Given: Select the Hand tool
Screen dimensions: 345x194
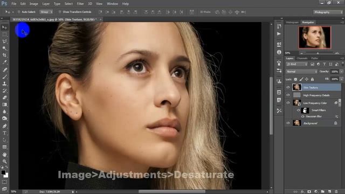Looking at the screenshot, I should click(4, 155).
